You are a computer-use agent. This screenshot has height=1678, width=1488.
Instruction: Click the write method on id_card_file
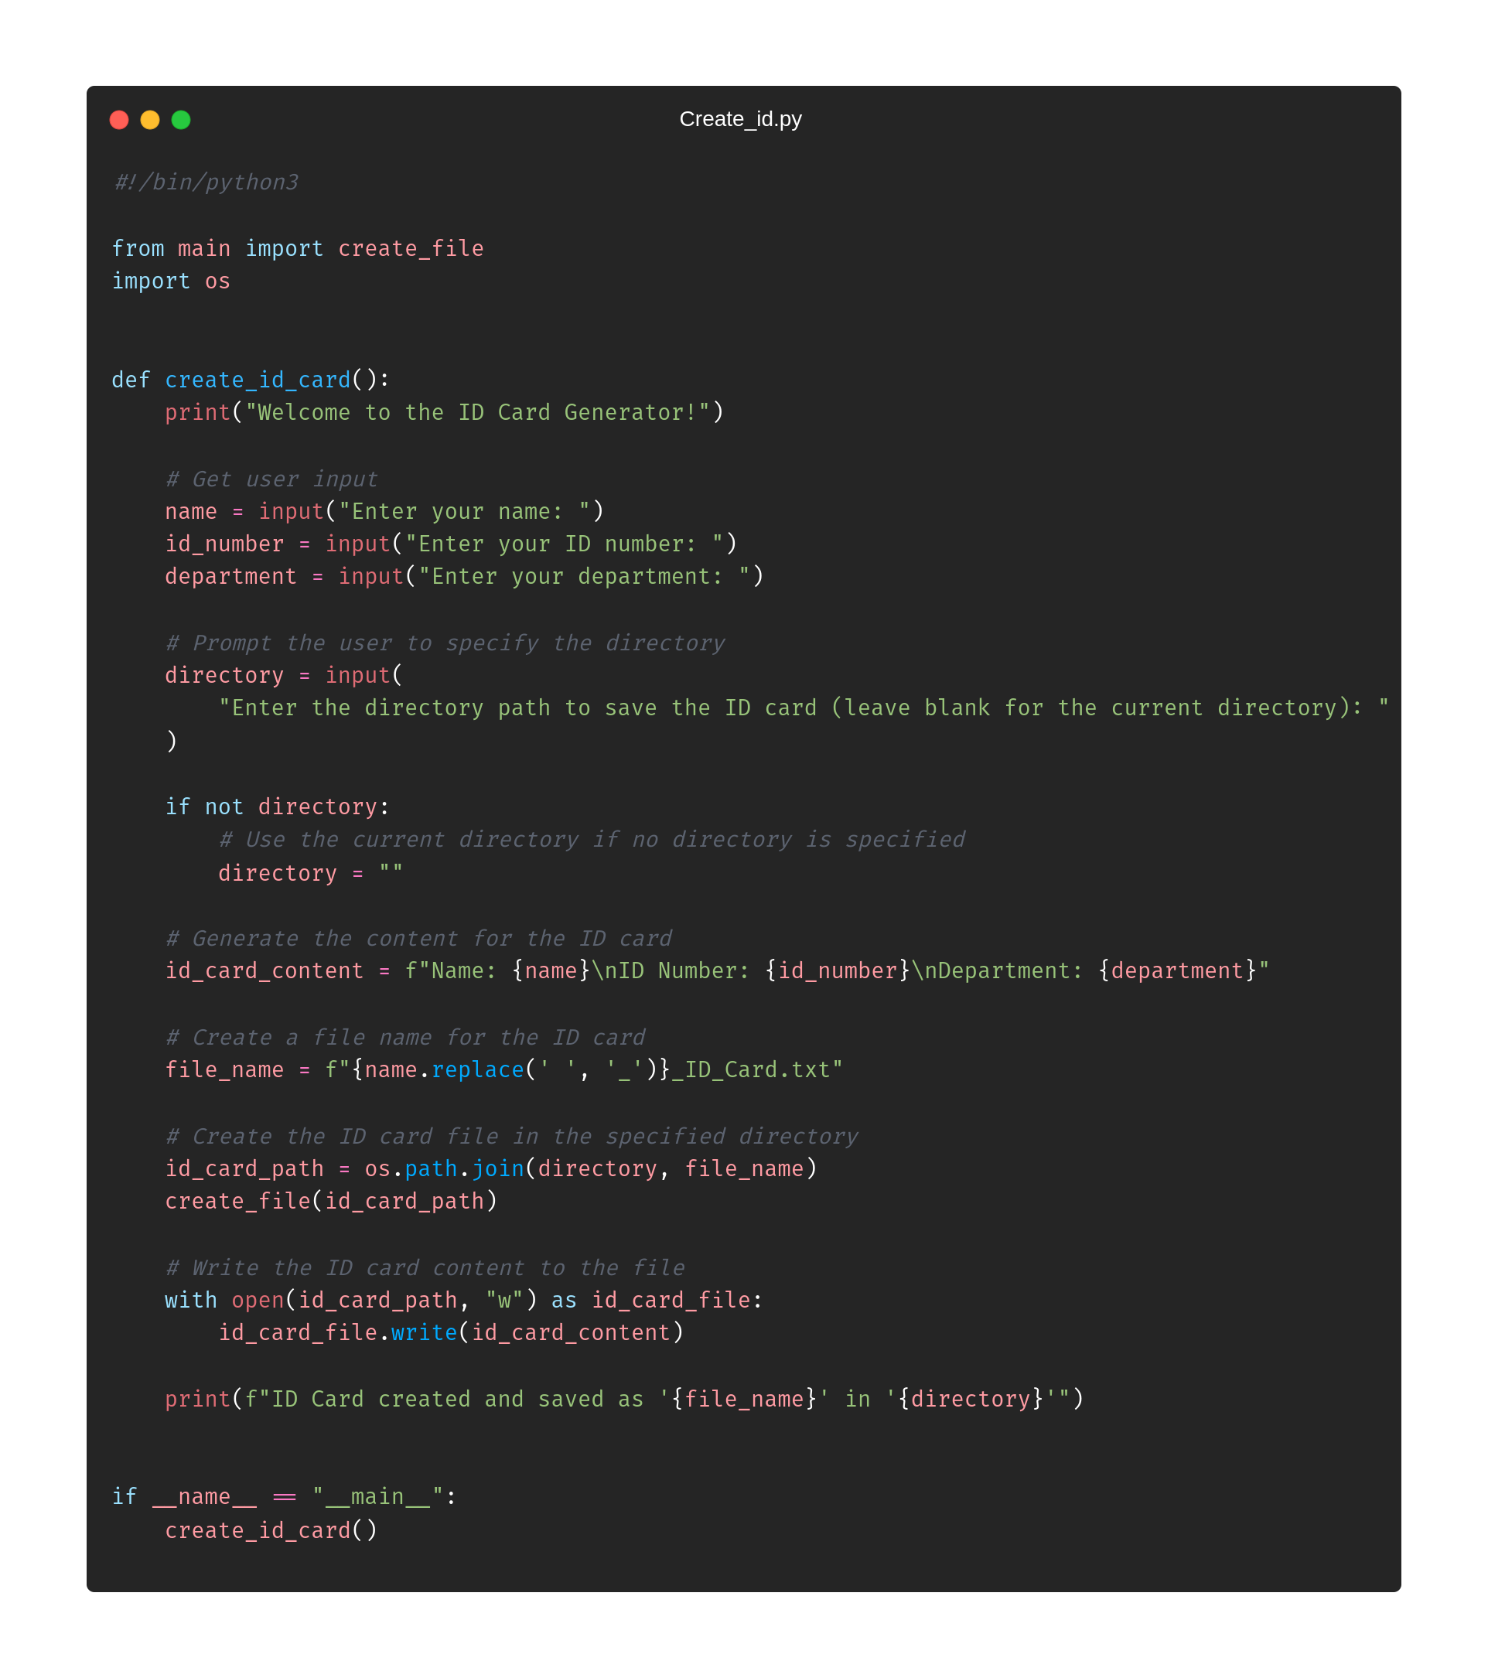click(424, 1332)
